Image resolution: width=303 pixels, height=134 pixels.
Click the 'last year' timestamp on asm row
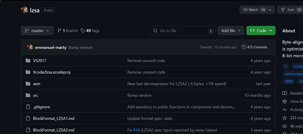(263, 84)
